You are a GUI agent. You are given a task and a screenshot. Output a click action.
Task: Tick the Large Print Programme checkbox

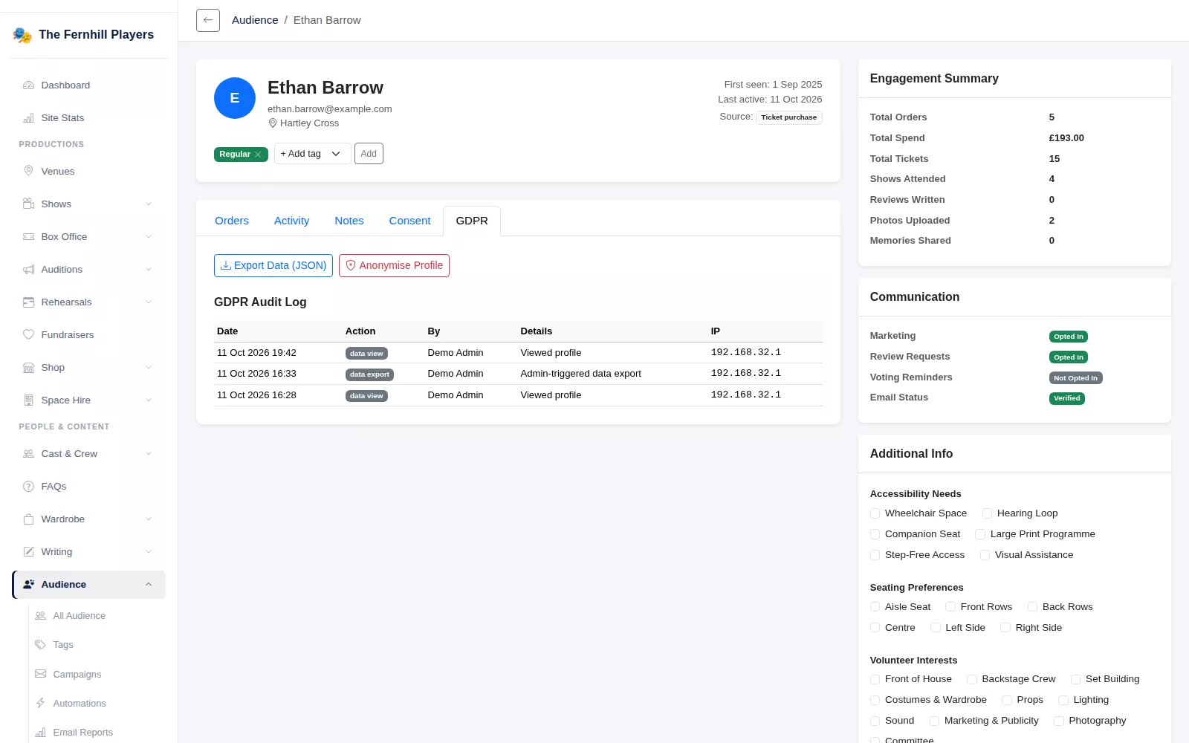click(x=980, y=534)
